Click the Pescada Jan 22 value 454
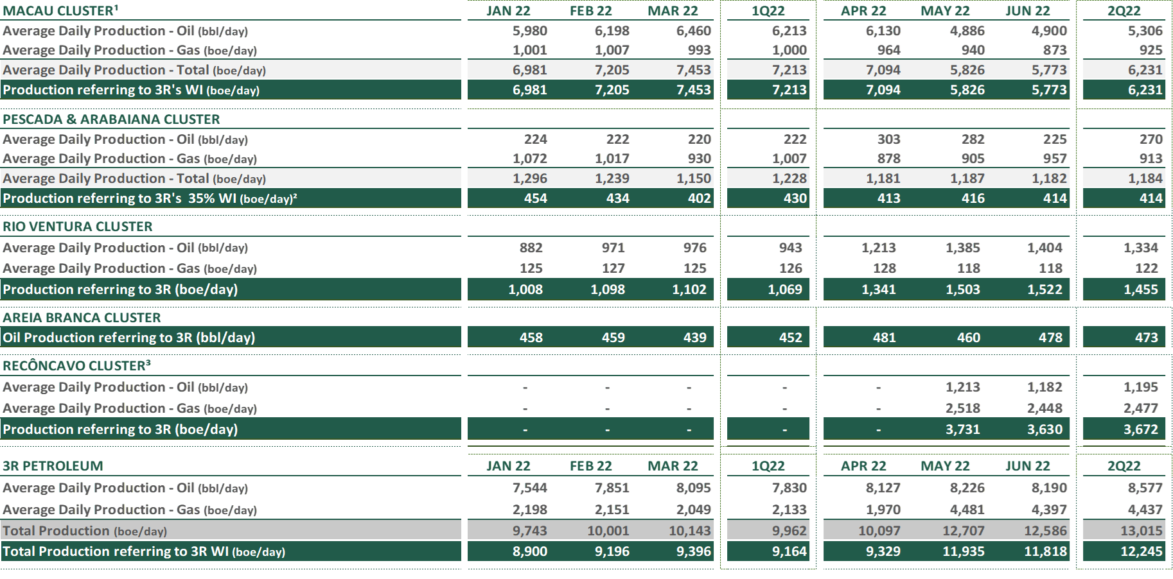 pyautogui.click(x=535, y=198)
